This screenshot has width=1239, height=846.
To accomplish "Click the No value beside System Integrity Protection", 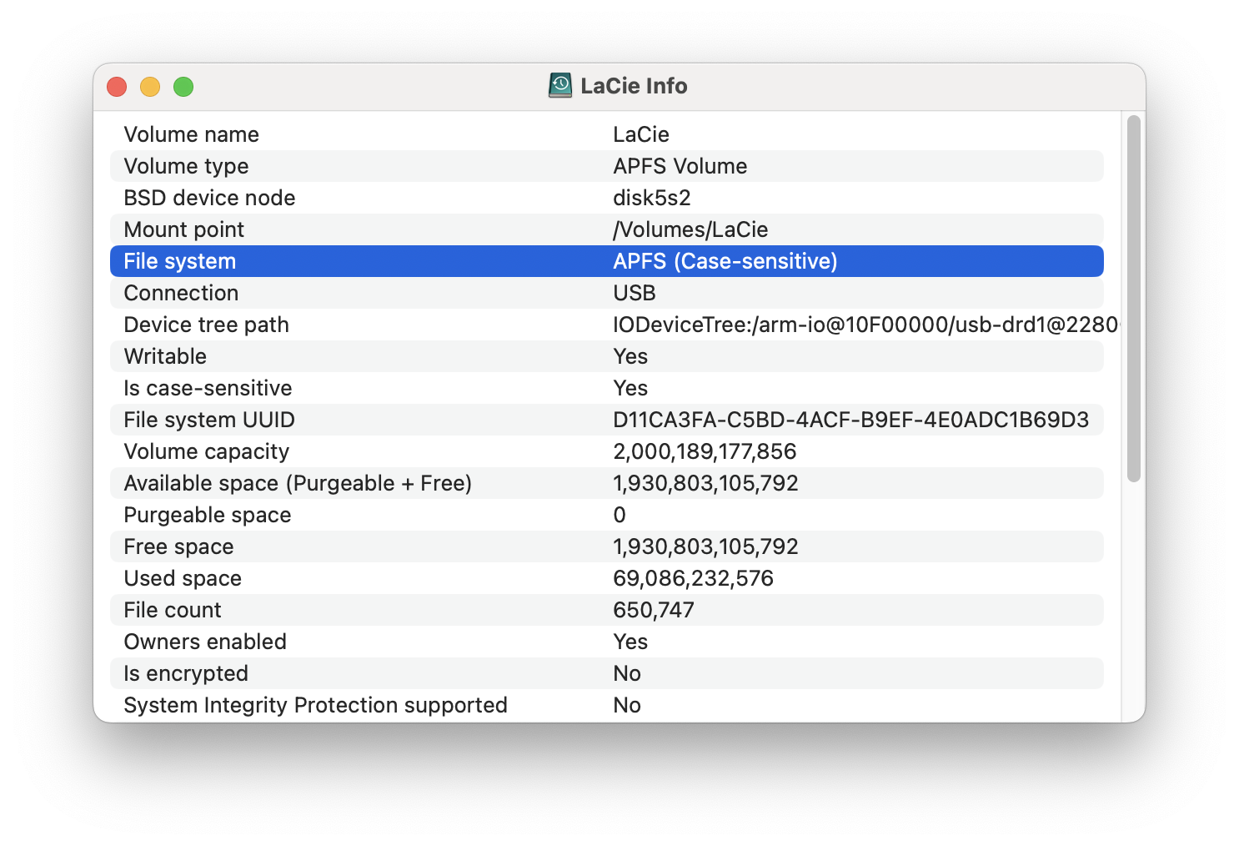I will [627, 705].
